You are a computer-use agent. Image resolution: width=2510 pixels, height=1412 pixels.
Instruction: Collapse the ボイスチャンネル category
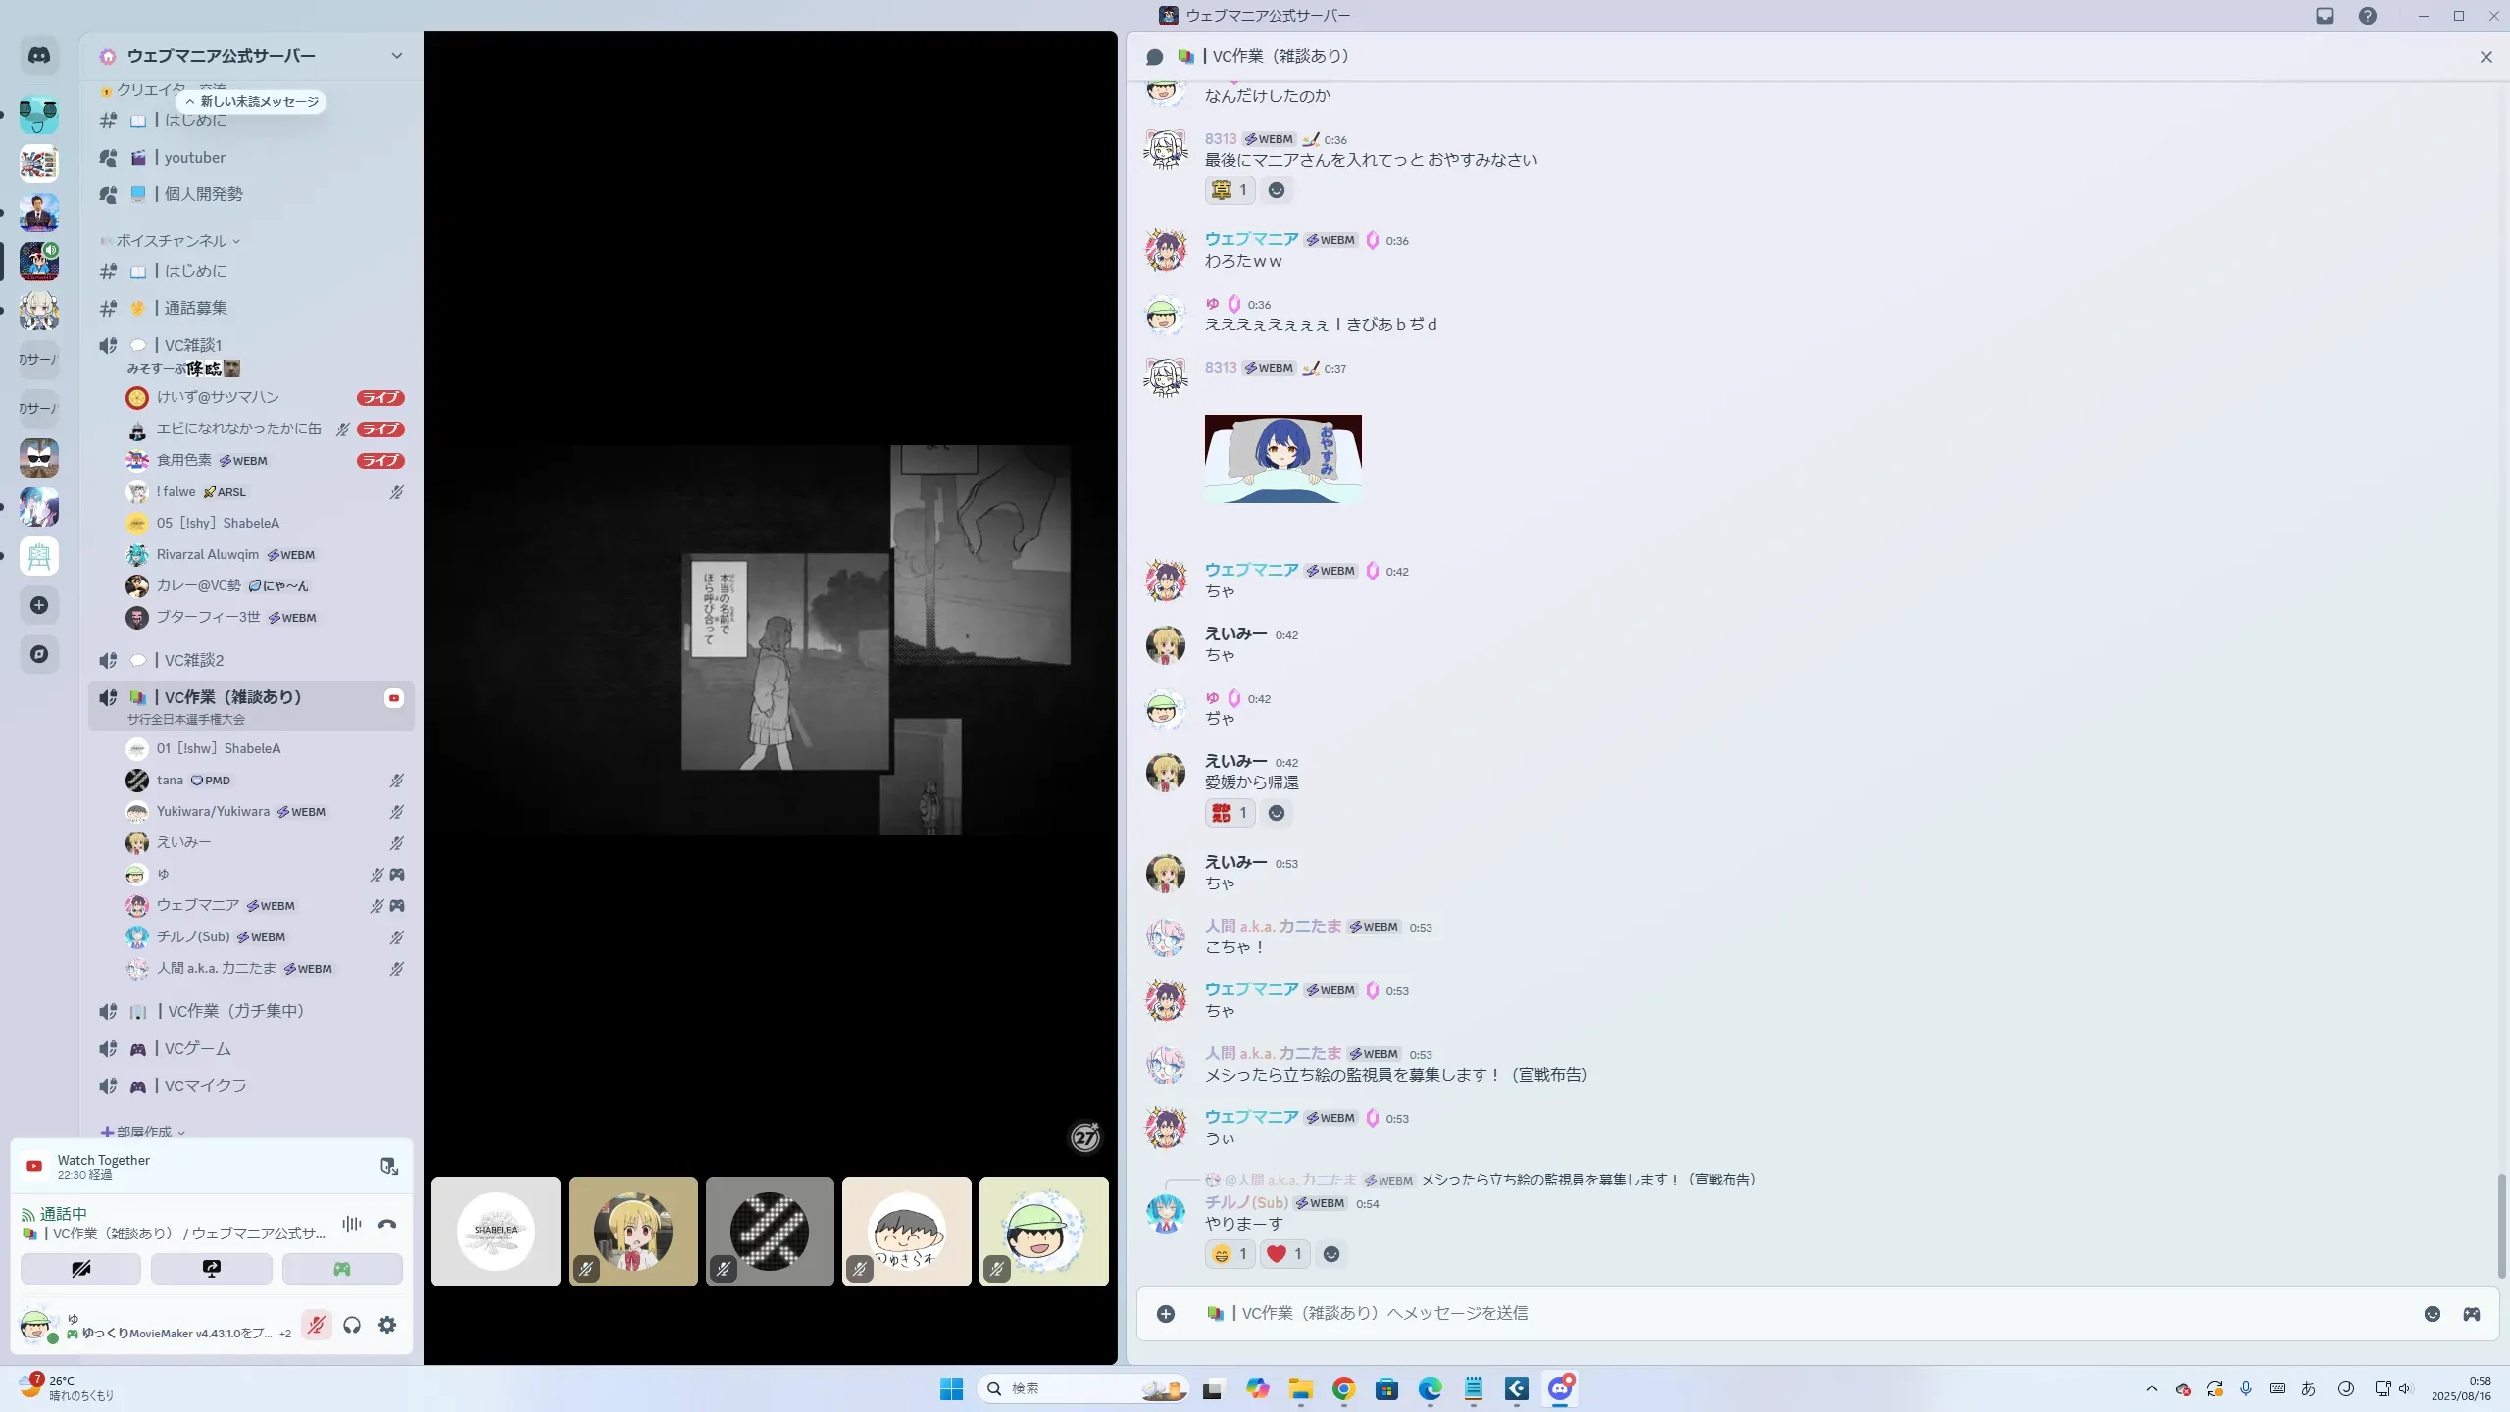pos(172,241)
